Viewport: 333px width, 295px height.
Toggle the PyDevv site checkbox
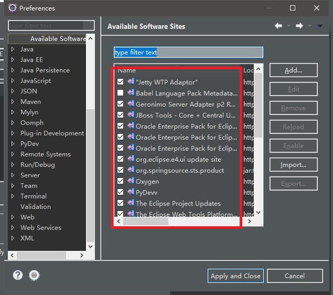[121, 192]
